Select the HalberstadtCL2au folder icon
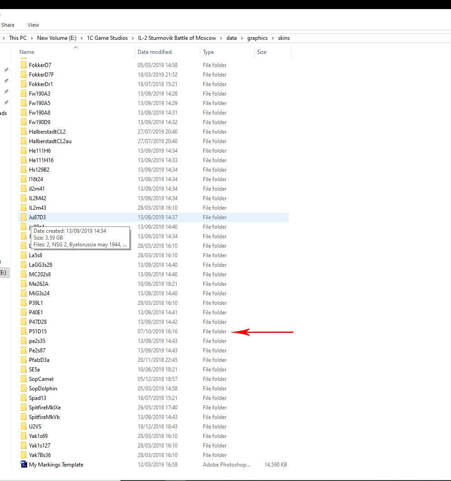The width and height of the screenshot is (451, 481). (x=24, y=141)
